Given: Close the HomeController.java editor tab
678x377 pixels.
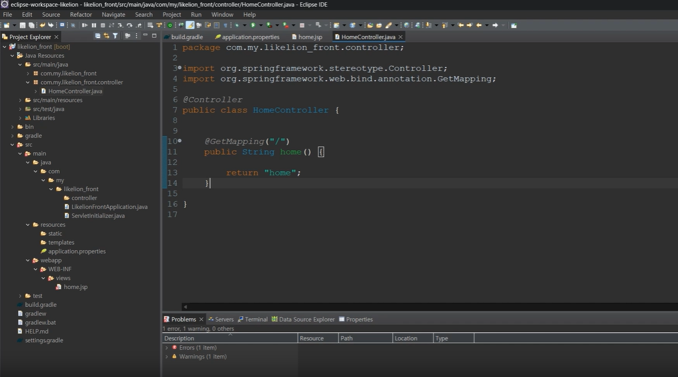Looking at the screenshot, I should (400, 37).
